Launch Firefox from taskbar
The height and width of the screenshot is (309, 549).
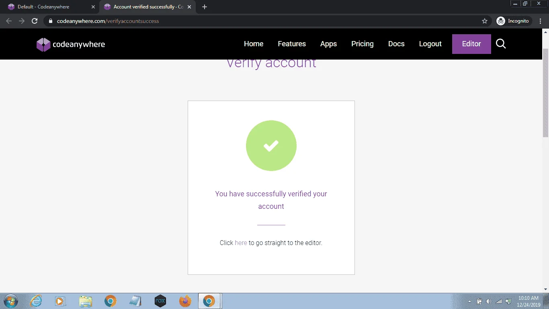tap(185, 301)
